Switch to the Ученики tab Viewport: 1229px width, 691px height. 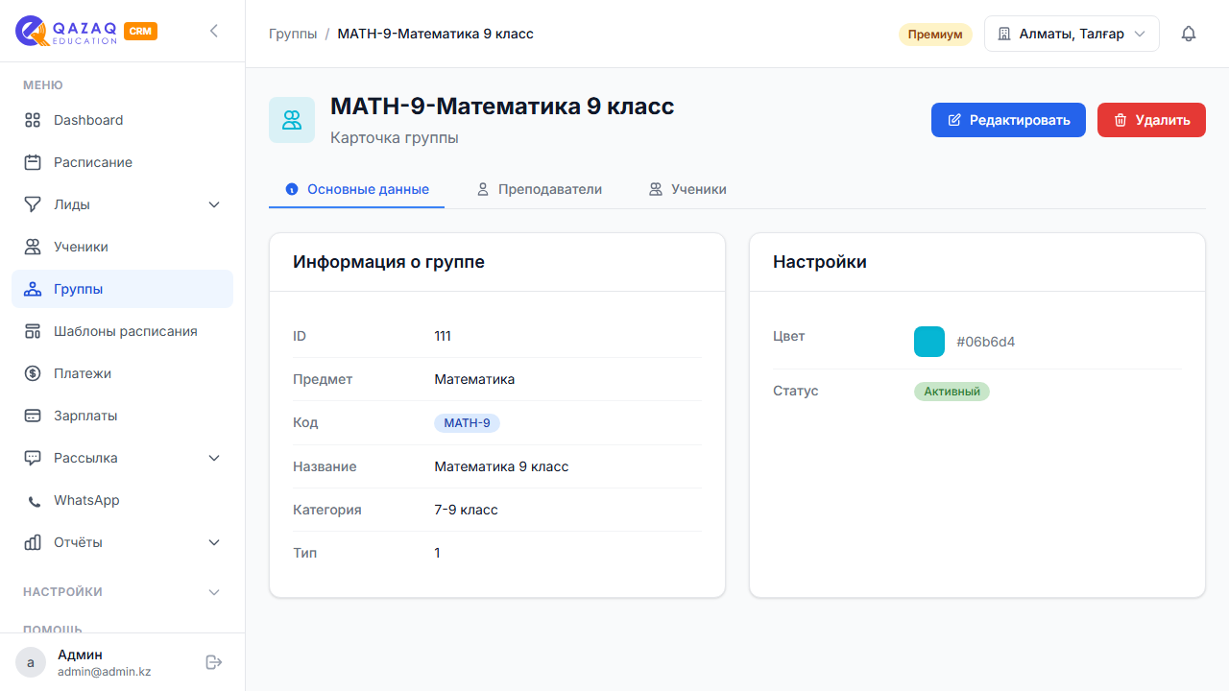click(687, 189)
